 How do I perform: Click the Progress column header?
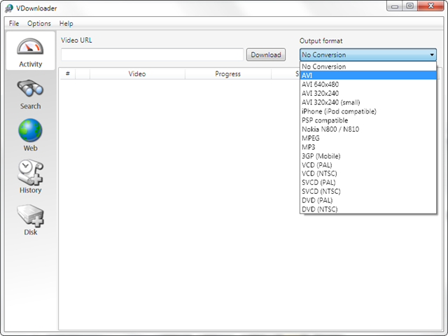[227, 73]
